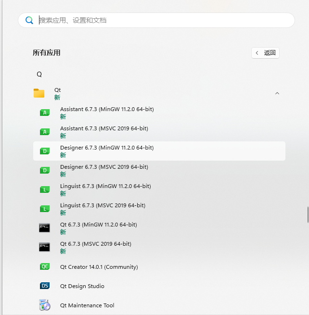The image size is (309, 315).
Task: Open Linguist 6.7.3 MSVC icon
Action: [45, 209]
